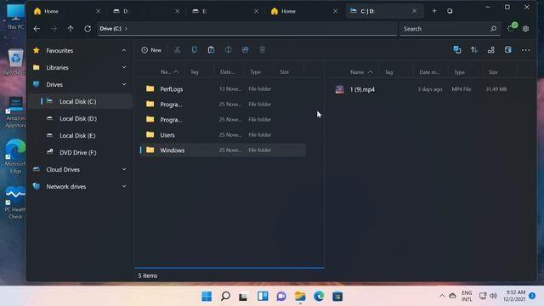Click the Rename icon in toolbar

click(228, 50)
